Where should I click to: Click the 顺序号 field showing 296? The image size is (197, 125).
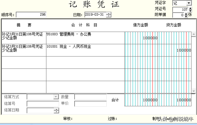tap(31, 14)
